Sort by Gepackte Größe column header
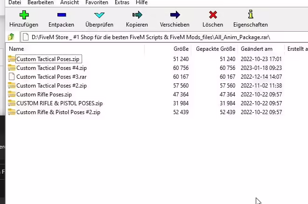Image resolution: width=308 pixels, height=204 pixels. [x=216, y=49]
